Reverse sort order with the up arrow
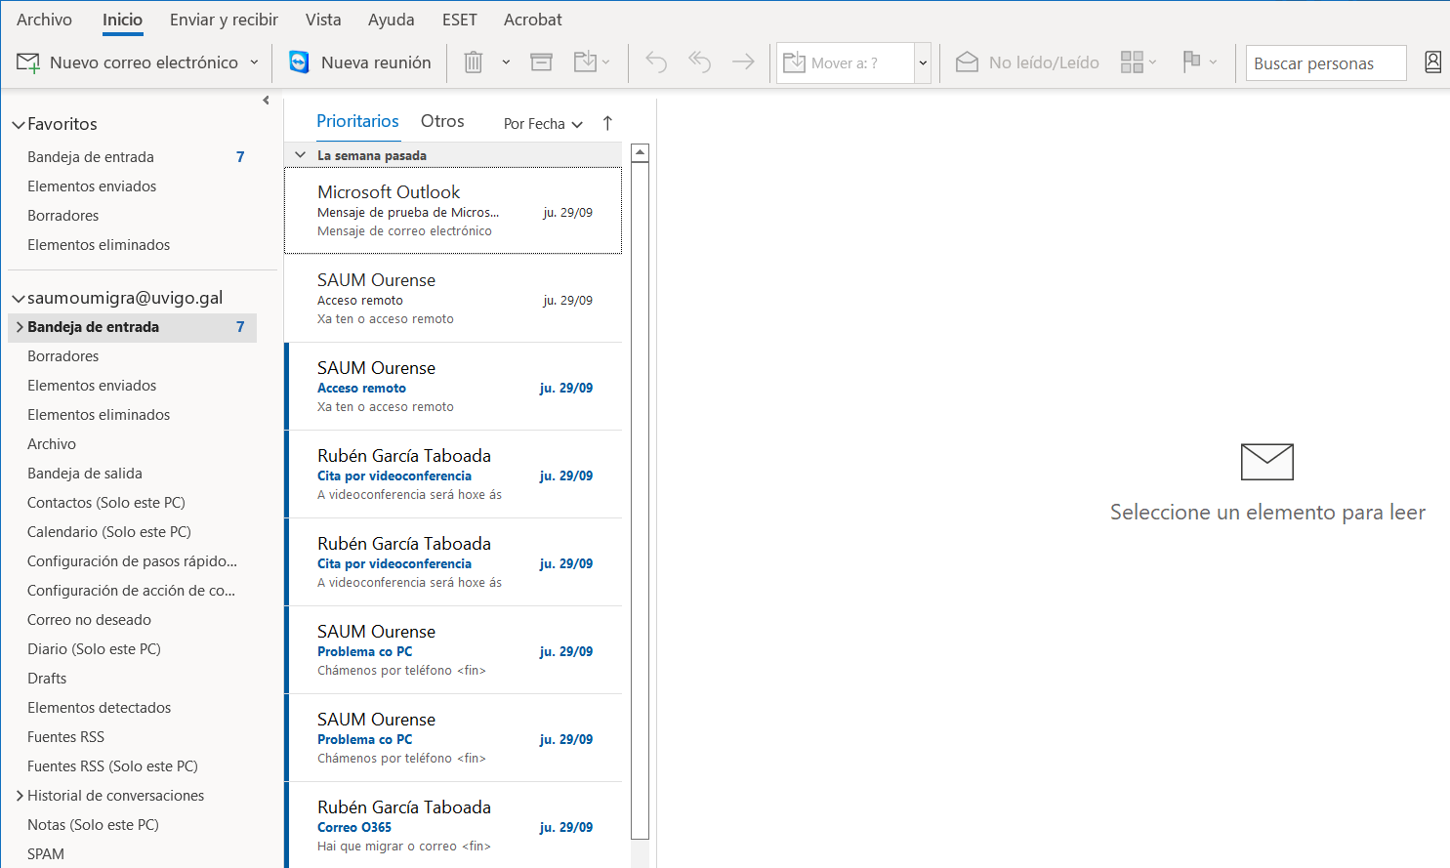 click(607, 123)
